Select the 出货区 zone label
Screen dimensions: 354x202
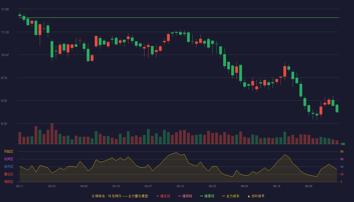click(9, 159)
